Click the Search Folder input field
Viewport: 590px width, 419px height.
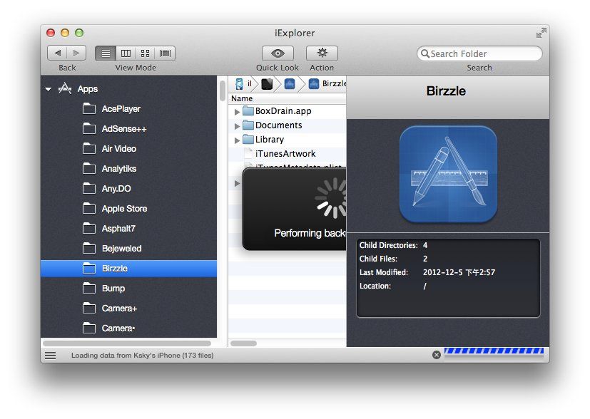click(479, 53)
